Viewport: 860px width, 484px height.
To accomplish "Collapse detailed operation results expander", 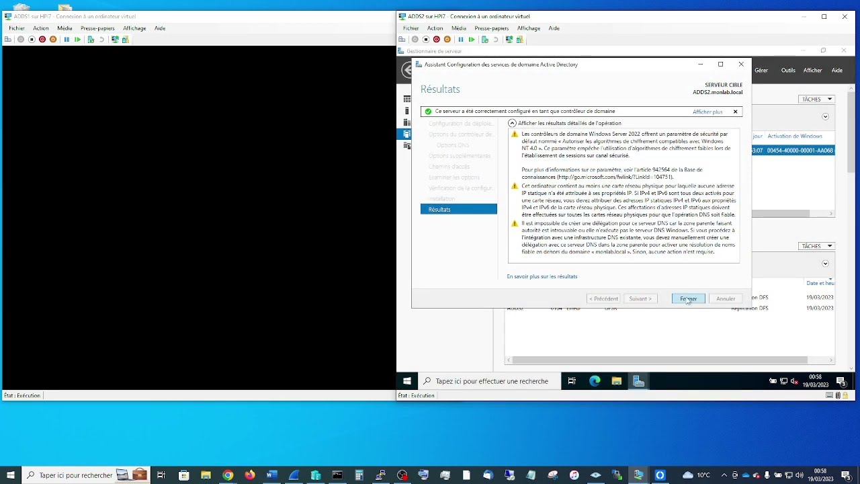I will [x=512, y=123].
